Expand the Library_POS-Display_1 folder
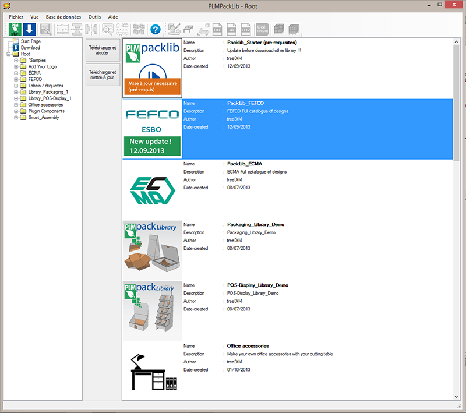Screen dimensions: 466x413 click(x=16, y=98)
